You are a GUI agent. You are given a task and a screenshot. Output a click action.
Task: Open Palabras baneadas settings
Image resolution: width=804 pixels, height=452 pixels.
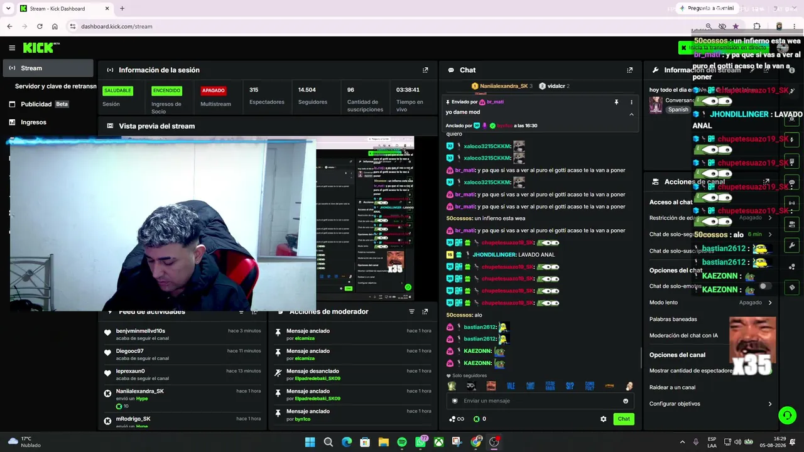673,319
